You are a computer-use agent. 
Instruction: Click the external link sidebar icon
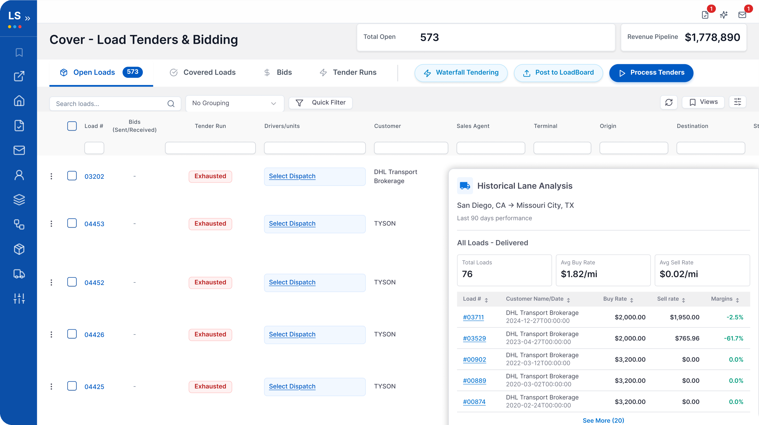(19, 76)
